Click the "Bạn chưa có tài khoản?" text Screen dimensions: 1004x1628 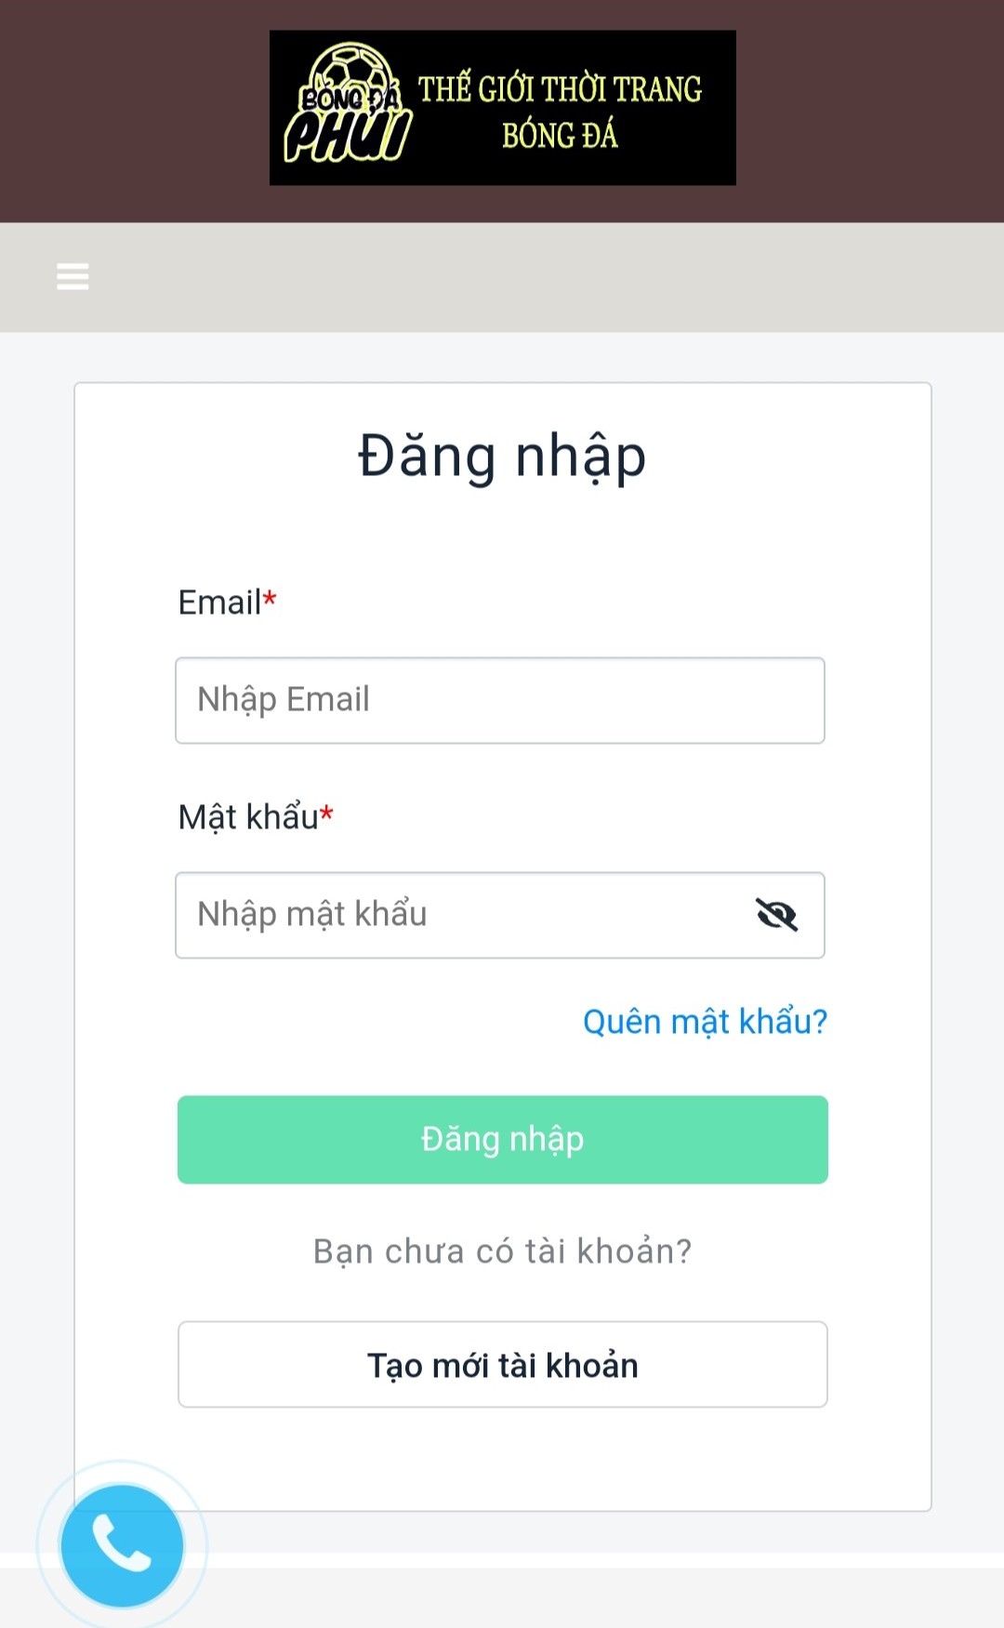tap(502, 1251)
